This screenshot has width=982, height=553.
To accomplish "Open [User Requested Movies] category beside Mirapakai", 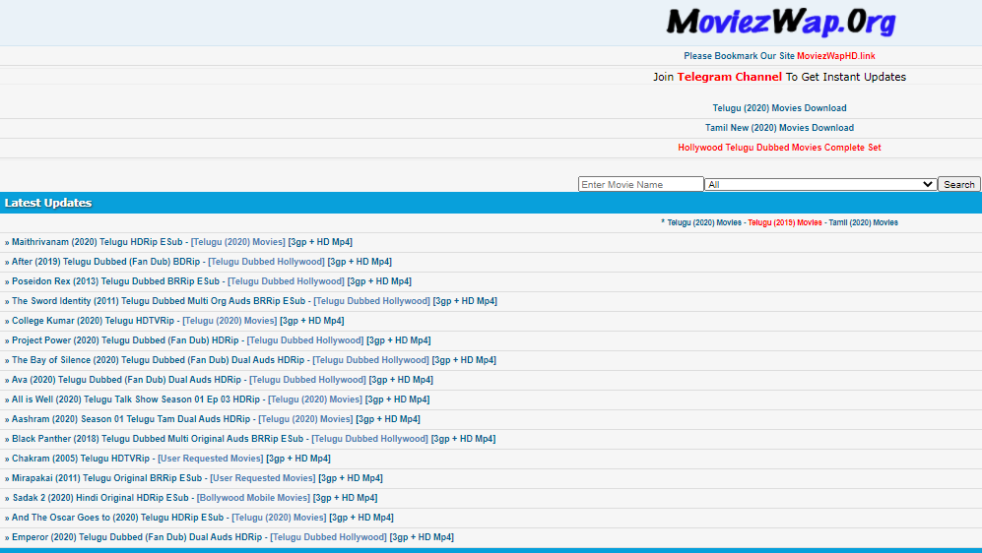I will tap(262, 478).
